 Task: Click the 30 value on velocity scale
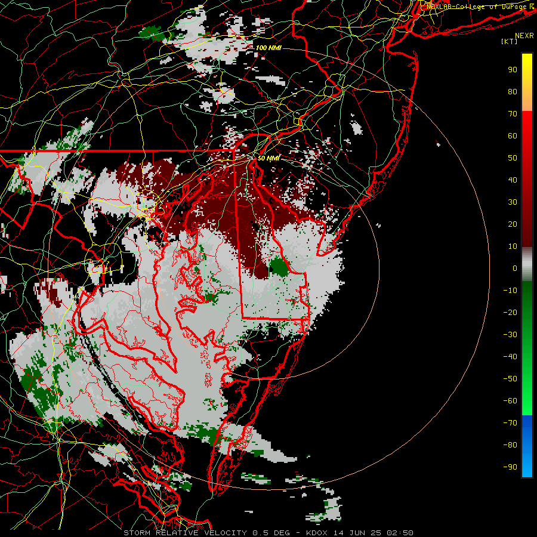[x=513, y=202]
